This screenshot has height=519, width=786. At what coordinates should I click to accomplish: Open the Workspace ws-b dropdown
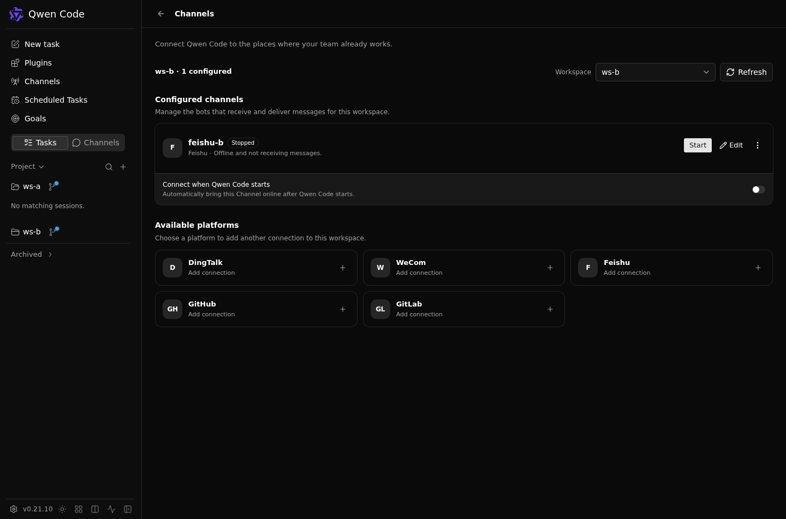click(x=655, y=72)
